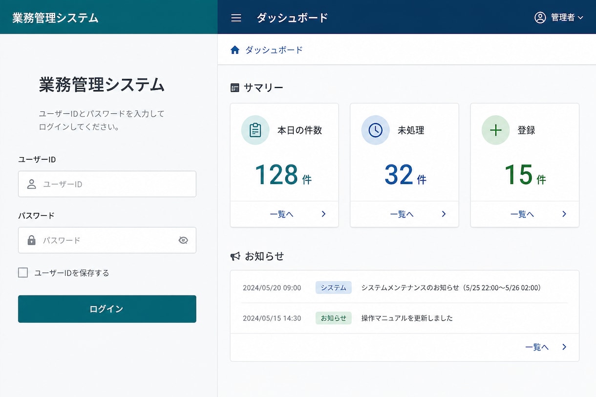Image resolution: width=596 pixels, height=397 pixels.
Task: Click the システム tag badge
Action: click(x=334, y=288)
